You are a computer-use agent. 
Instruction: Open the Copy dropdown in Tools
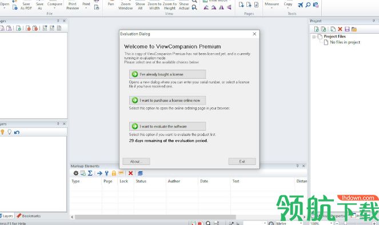pyautogui.click(x=288, y=5)
